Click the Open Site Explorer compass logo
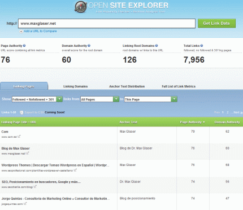Screen dimensions: 243x210 pos(81,7)
